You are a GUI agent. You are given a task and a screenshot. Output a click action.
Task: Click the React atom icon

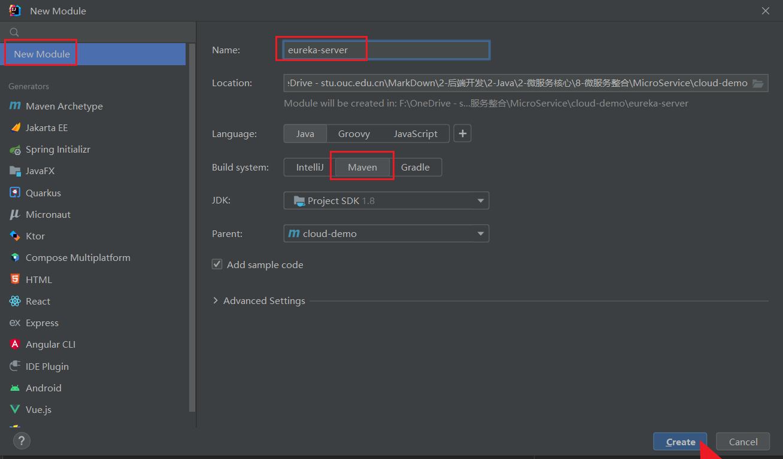click(15, 301)
